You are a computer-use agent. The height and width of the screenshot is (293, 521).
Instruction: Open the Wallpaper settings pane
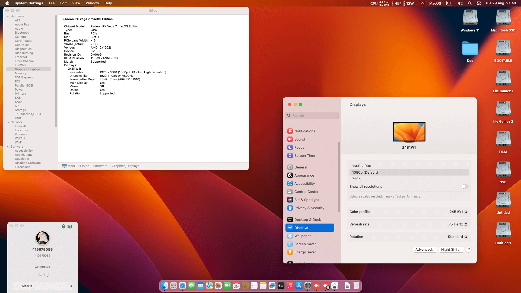302,236
